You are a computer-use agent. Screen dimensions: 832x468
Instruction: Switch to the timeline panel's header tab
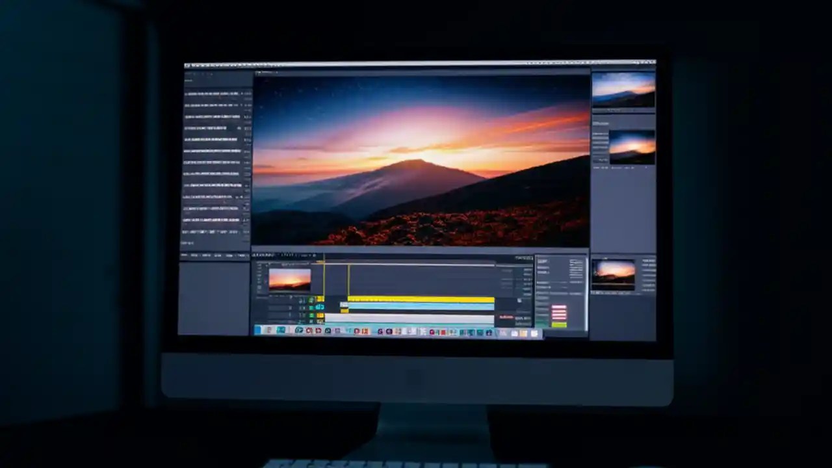pyautogui.click(x=265, y=255)
